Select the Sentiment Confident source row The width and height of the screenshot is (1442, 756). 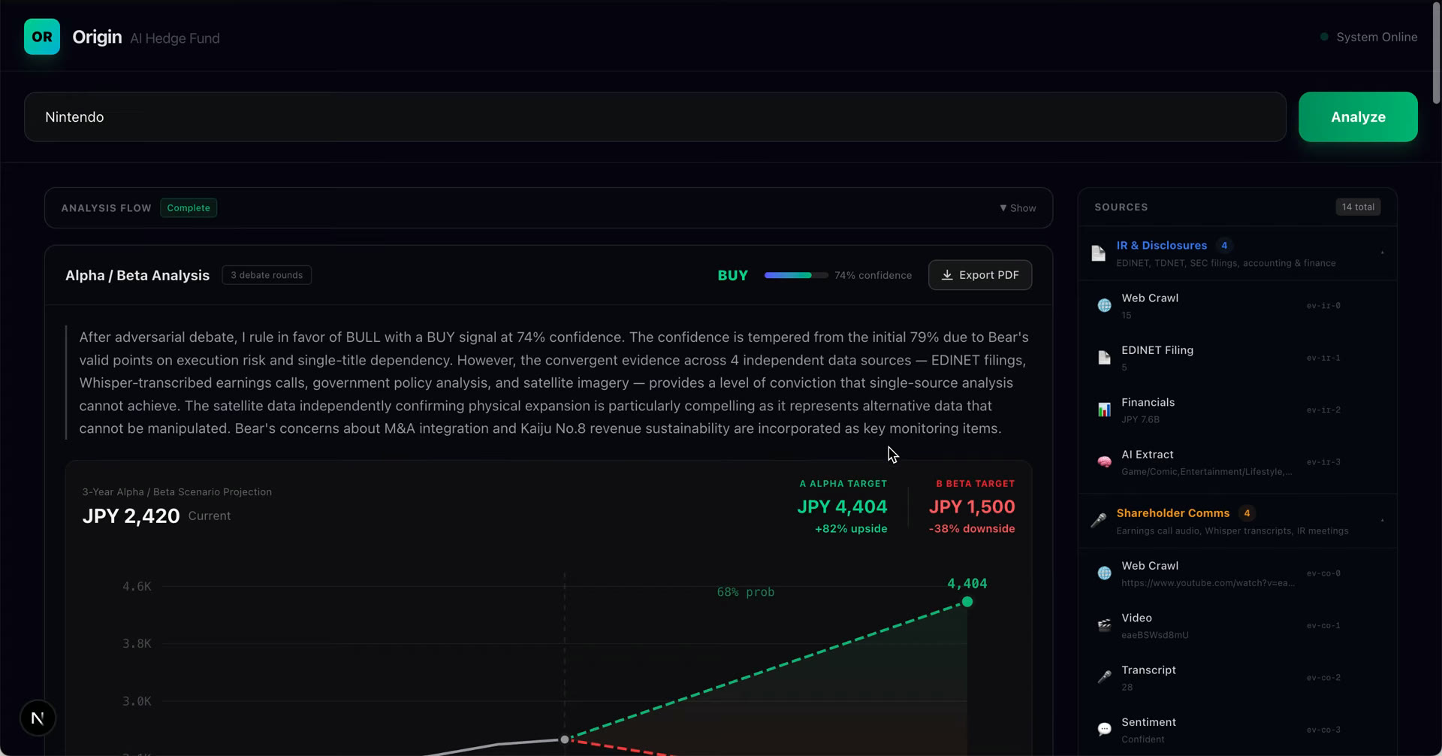tap(1238, 730)
